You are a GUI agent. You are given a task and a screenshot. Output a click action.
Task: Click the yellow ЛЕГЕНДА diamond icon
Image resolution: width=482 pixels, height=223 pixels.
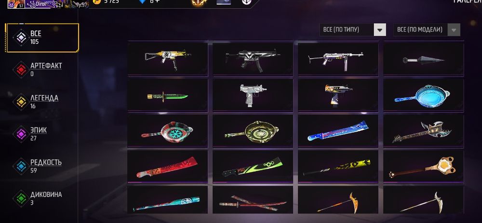pos(21,102)
